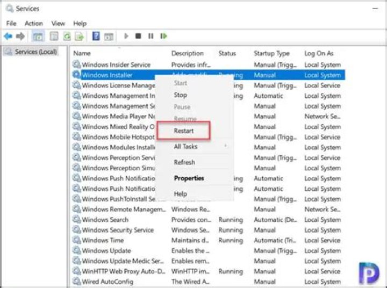
Task: Click Running status of Windows Search
Action: 231,219
